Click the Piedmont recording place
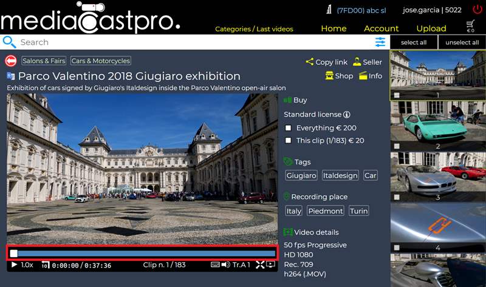The image size is (486, 287). point(326,211)
